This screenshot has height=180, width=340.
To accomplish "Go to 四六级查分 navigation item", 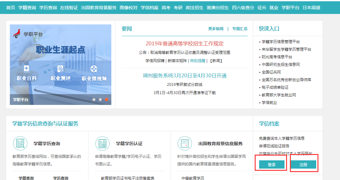I will tap(243, 8).
